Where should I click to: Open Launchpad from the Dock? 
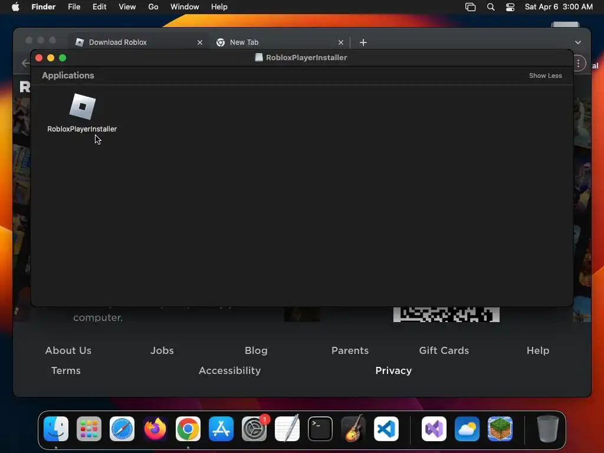pos(89,429)
